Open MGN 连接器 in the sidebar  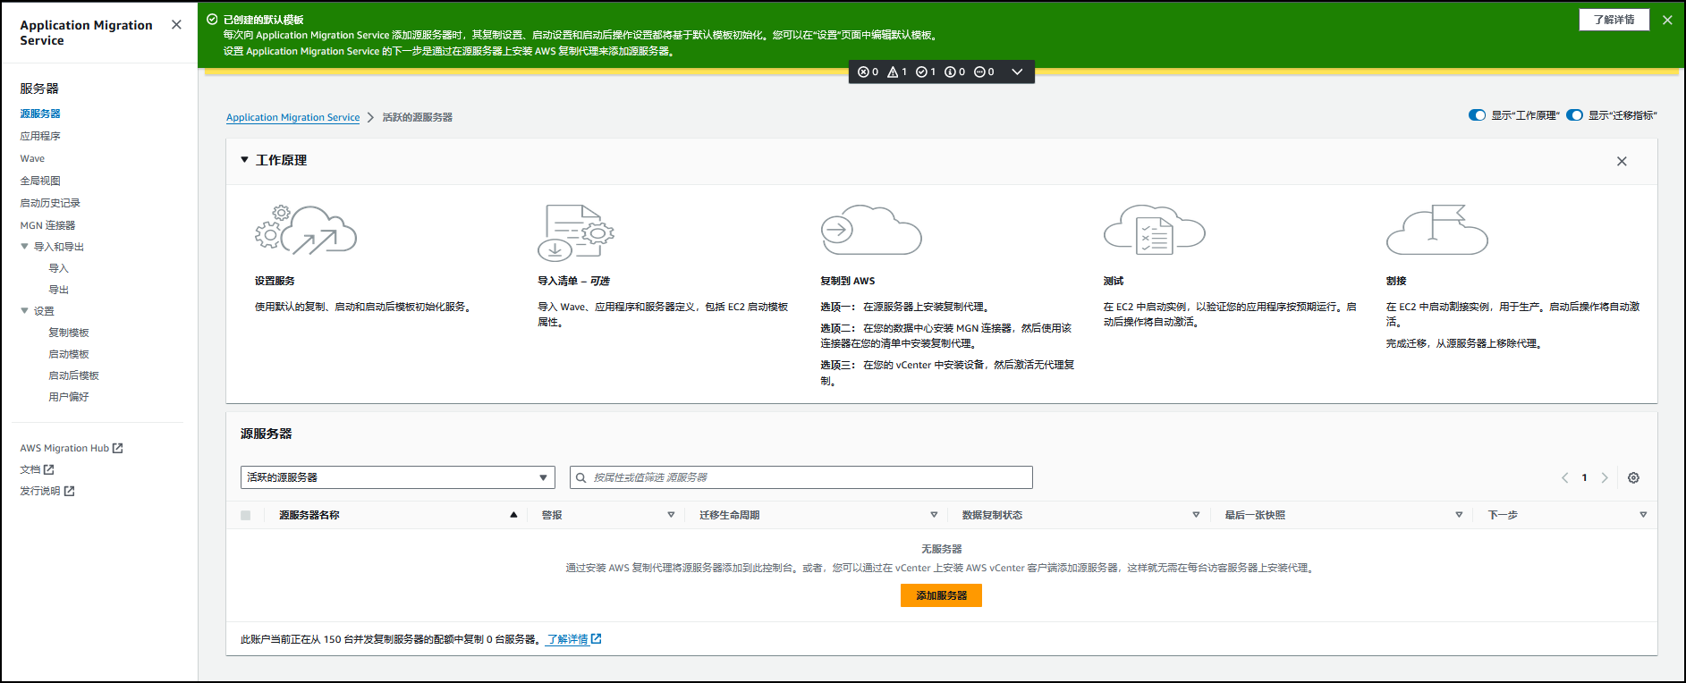pyautogui.click(x=47, y=225)
